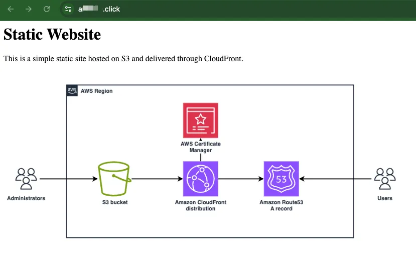Screen dimensions: 416x262
Task: Click the 'Administrators' label
Action: coord(26,198)
